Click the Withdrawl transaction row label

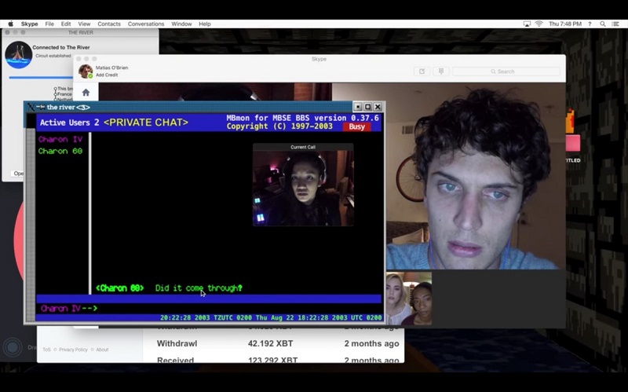click(x=177, y=343)
